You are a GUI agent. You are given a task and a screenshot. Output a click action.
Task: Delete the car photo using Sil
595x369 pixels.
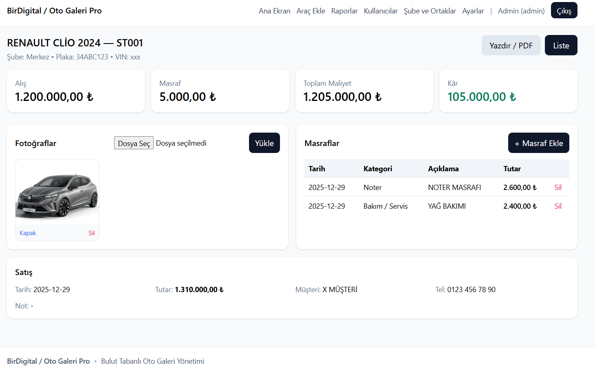[x=91, y=233]
